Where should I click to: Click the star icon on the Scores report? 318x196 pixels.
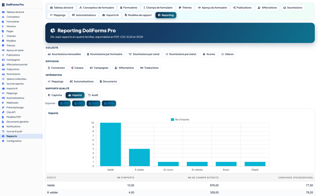click(x=204, y=54)
